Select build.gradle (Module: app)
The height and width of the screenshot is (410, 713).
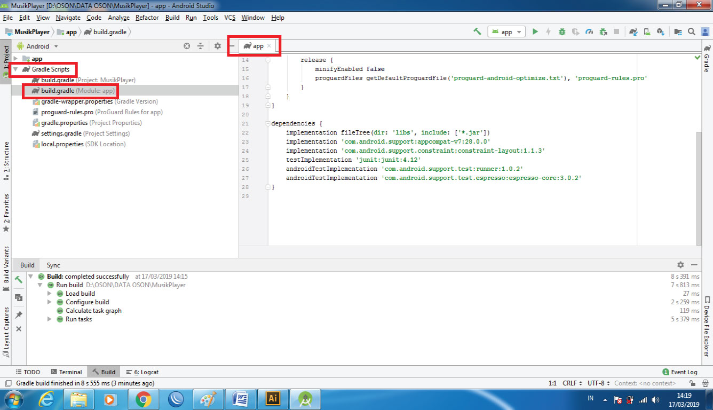[73, 91]
